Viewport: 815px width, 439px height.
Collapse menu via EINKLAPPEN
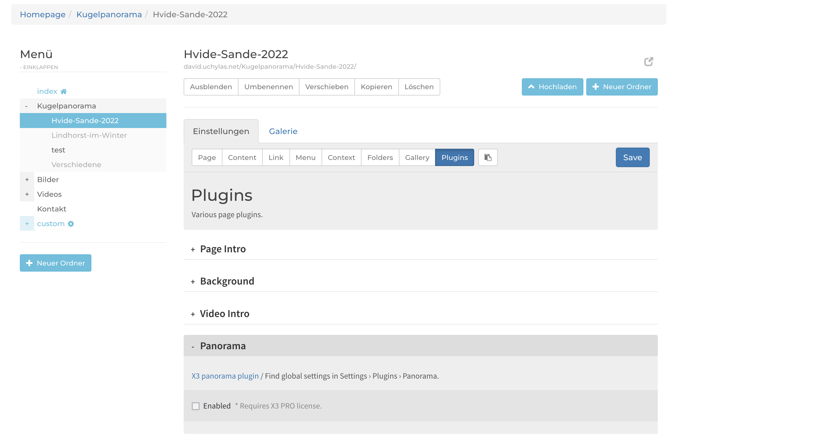click(39, 67)
